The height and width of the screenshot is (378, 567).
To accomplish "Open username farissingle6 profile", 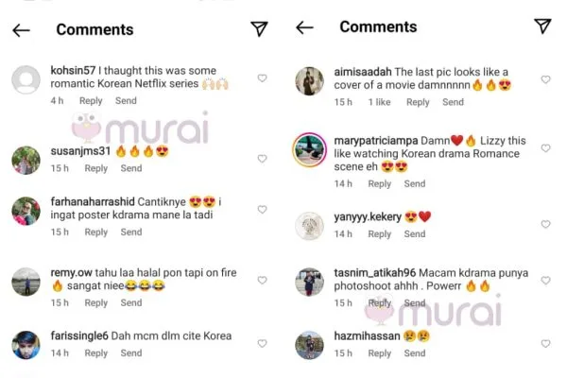I will pyautogui.click(x=79, y=335).
